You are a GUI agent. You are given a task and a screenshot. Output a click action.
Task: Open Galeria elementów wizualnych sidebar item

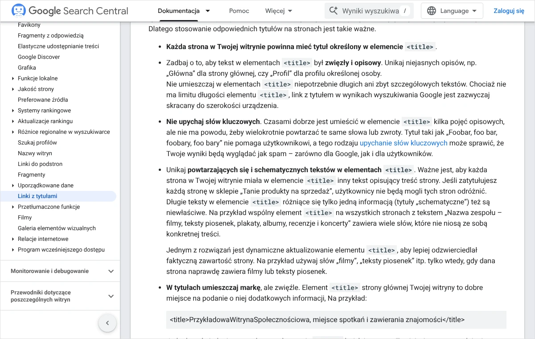click(x=57, y=228)
